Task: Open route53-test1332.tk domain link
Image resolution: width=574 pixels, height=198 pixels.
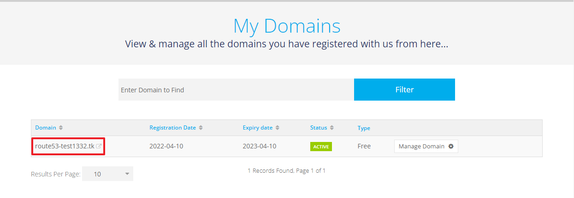Action: pyautogui.click(x=65, y=147)
